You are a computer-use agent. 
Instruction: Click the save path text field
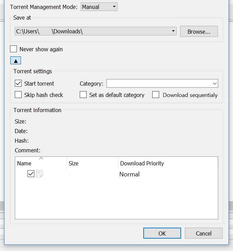point(93,31)
